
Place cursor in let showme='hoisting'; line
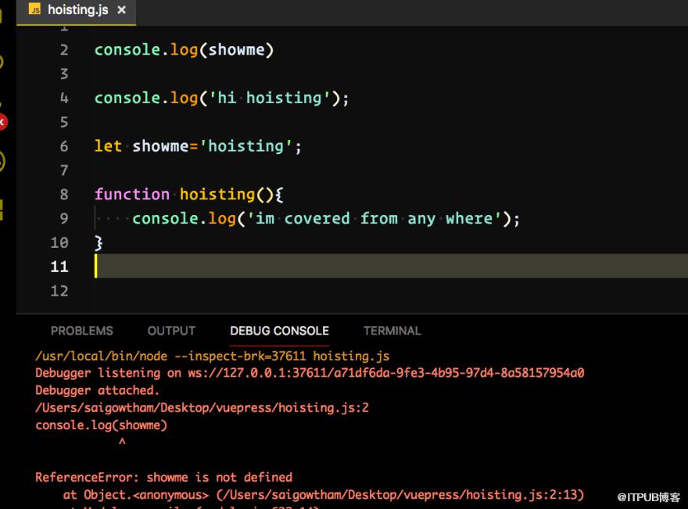pyautogui.click(x=199, y=146)
